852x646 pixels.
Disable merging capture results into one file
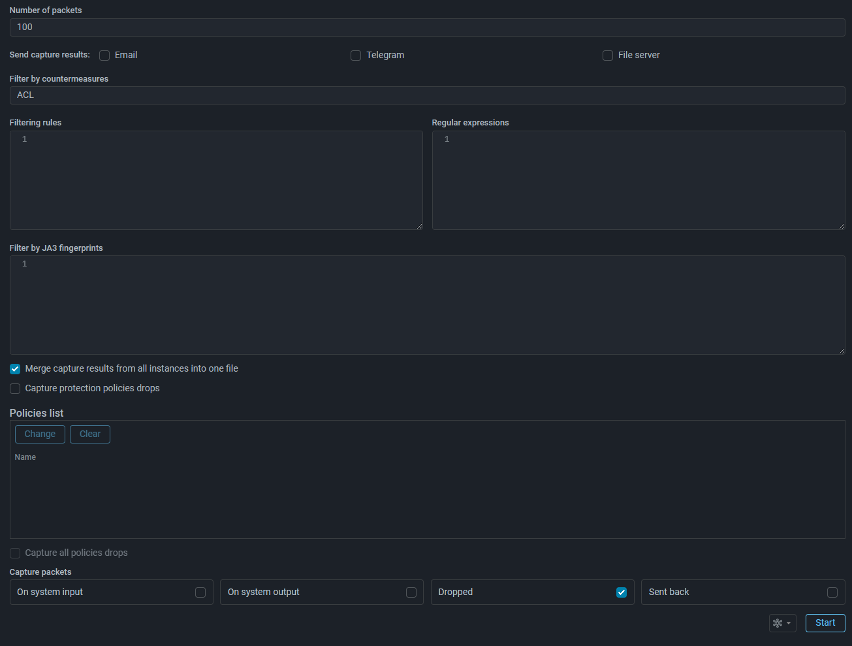point(15,369)
